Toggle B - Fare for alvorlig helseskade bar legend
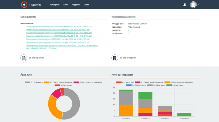 pyautogui.click(x=149, y=82)
